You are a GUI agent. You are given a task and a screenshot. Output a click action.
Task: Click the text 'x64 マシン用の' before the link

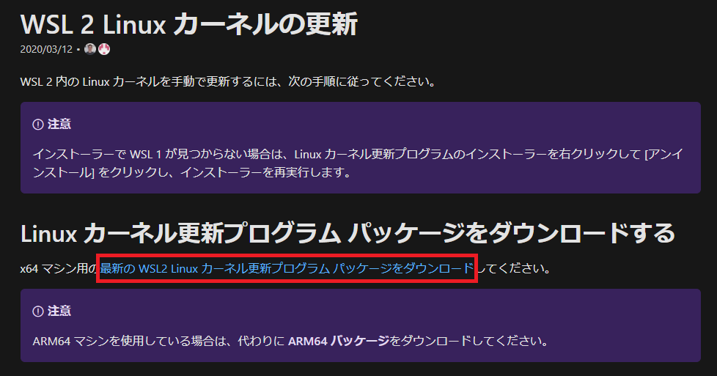pyautogui.click(x=59, y=268)
